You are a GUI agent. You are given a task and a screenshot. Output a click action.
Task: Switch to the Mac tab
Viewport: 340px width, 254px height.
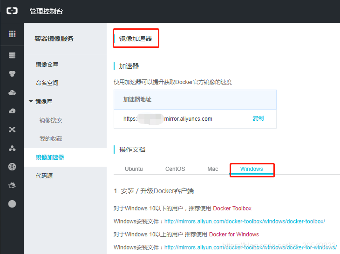(x=213, y=169)
